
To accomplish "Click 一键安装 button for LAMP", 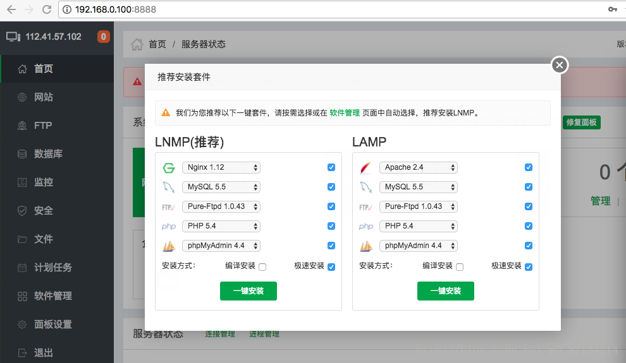I will 446,291.
